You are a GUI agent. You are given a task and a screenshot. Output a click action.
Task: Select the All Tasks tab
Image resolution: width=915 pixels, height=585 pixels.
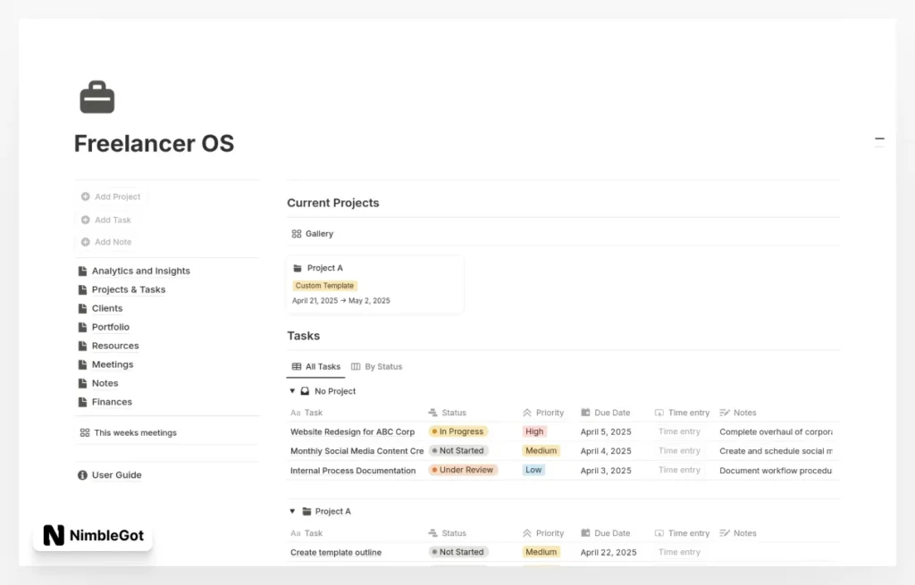click(315, 366)
